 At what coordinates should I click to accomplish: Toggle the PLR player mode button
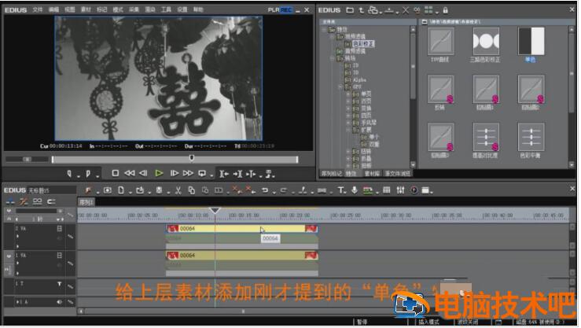coord(274,10)
